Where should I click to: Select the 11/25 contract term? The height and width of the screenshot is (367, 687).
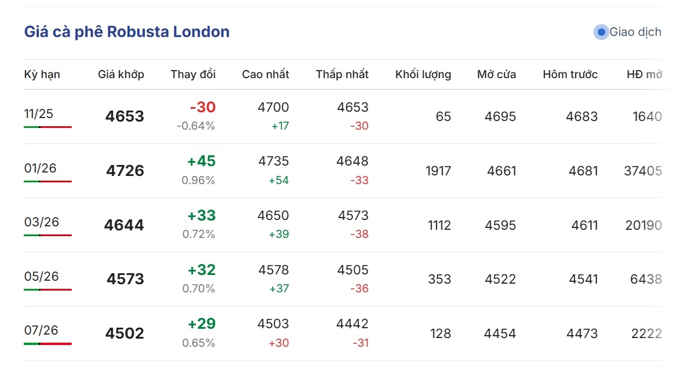(39, 114)
